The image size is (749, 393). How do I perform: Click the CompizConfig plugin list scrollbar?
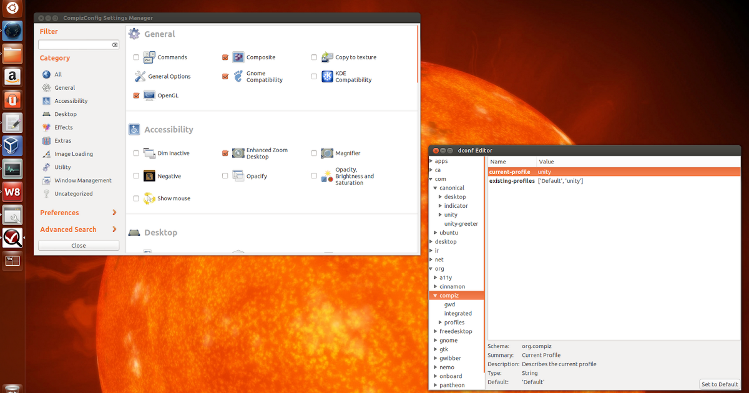click(418, 54)
